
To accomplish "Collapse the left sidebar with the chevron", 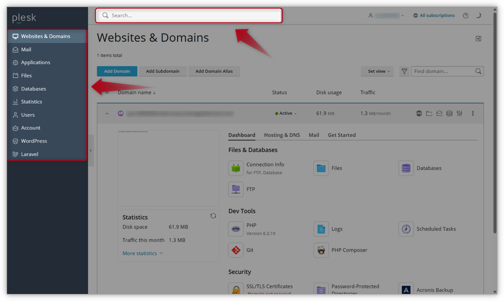I will (91, 150).
